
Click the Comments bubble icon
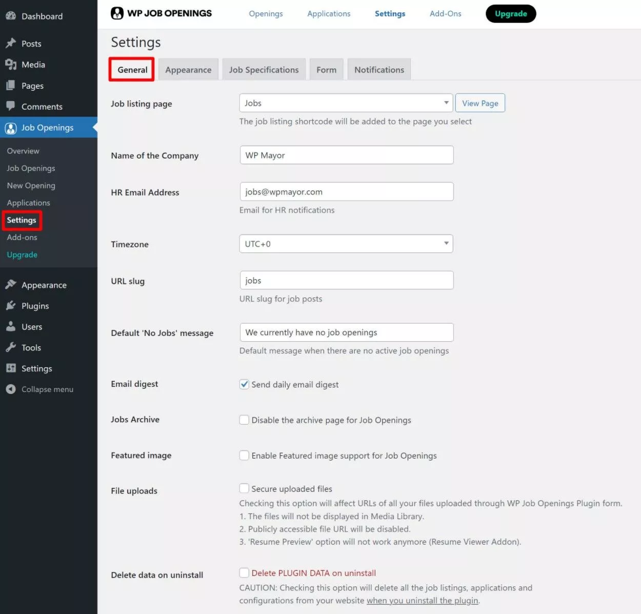(x=11, y=106)
